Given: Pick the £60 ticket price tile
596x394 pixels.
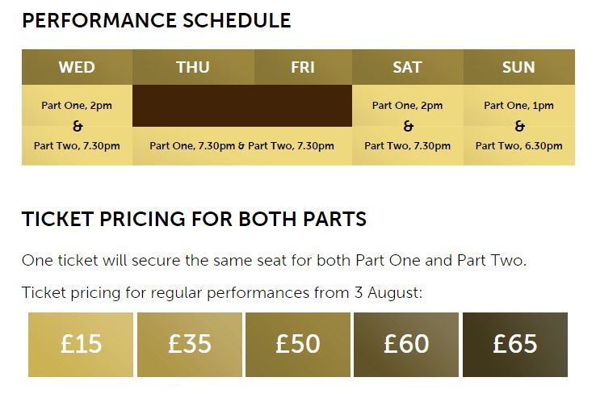Looking at the screenshot, I should pos(406,345).
